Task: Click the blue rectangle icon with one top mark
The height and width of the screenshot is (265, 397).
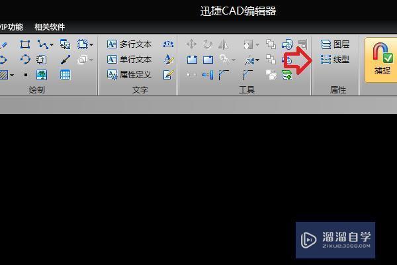Action: coord(208,60)
